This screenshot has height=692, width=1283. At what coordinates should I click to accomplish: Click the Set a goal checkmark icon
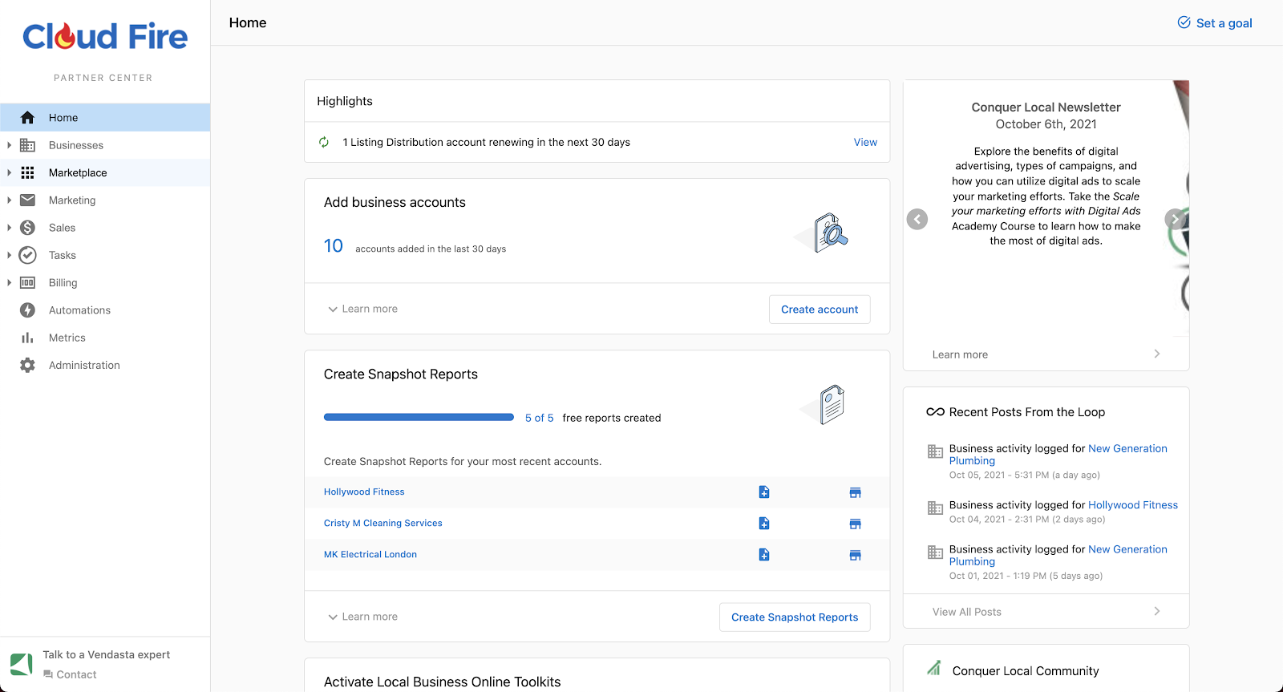(1184, 22)
